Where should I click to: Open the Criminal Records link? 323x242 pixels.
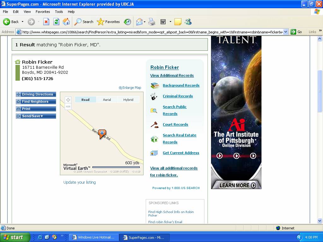click(178, 96)
